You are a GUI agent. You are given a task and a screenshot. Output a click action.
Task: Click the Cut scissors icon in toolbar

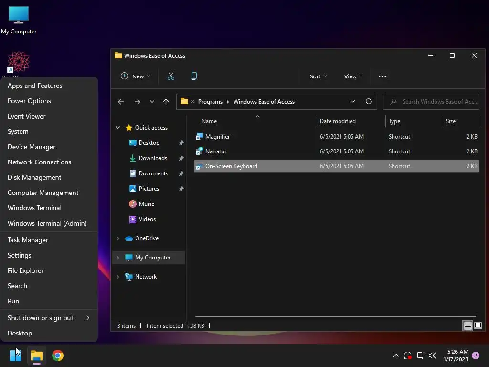171,76
